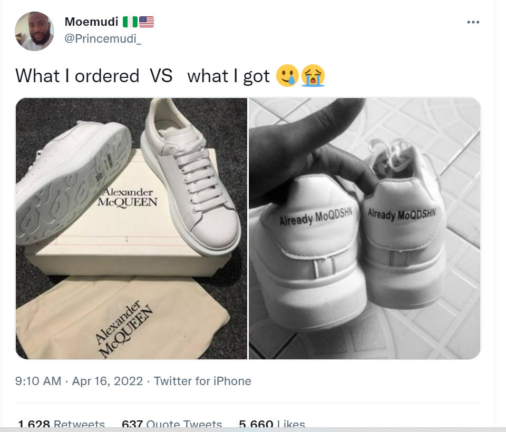
Task: Open the three-dot more options menu
Action: 473,22
